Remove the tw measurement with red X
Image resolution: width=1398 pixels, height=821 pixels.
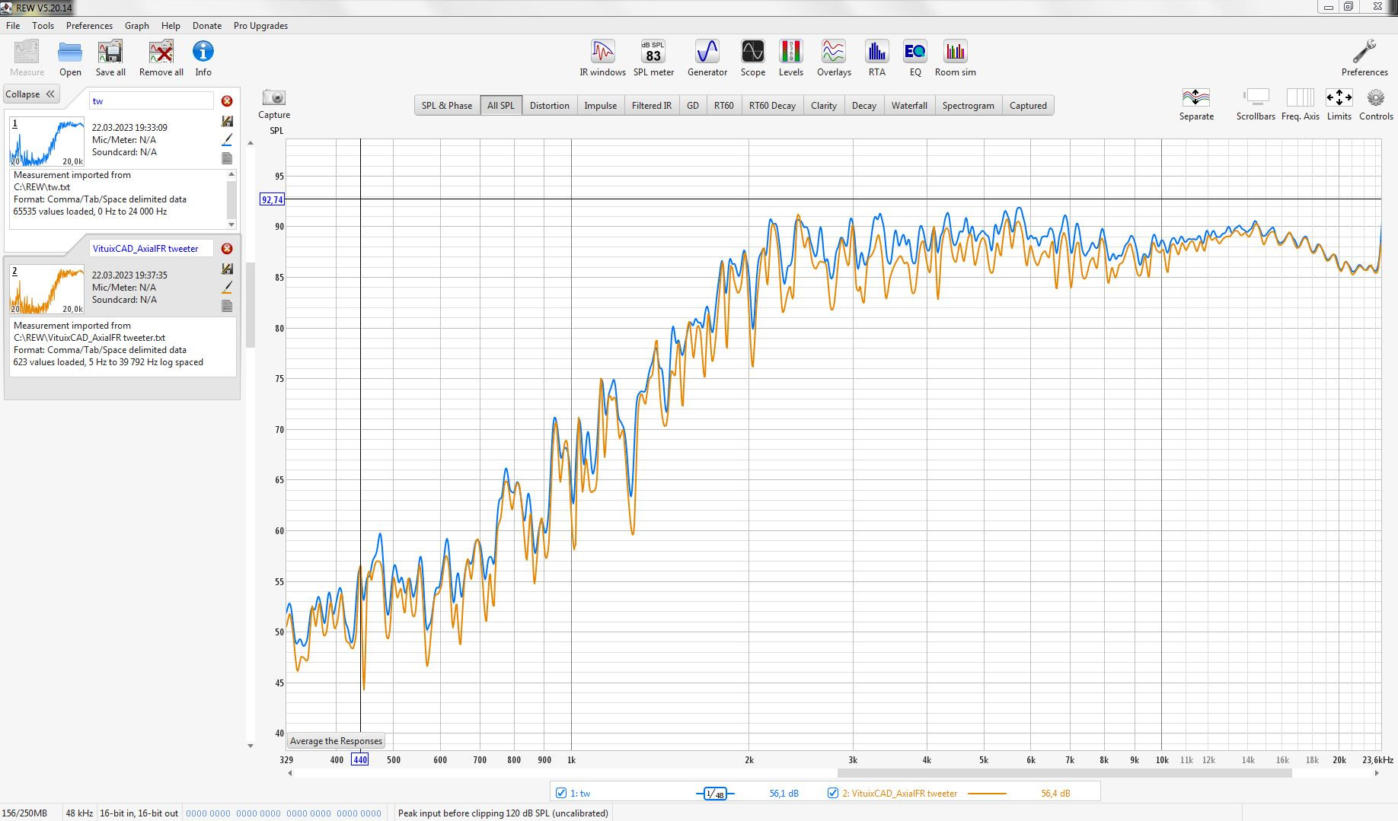point(227,100)
